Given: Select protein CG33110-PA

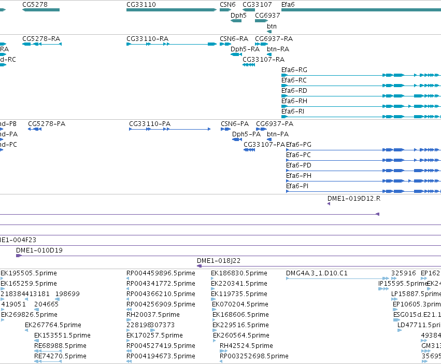Looking at the screenshot, I should [150, 123].
